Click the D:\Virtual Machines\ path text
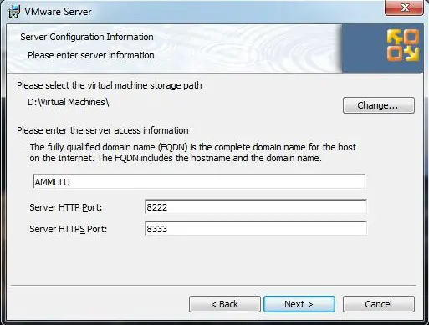Image resolution: width=429 pixels, height=325 pixels. pyautogui.click(x=69, y=102)
